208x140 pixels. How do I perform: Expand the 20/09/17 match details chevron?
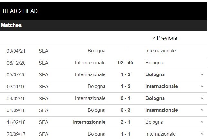pos(202,134)
